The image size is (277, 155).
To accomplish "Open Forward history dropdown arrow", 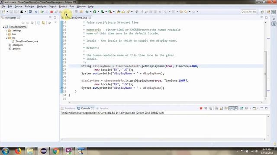I will (x=197, y=12).
